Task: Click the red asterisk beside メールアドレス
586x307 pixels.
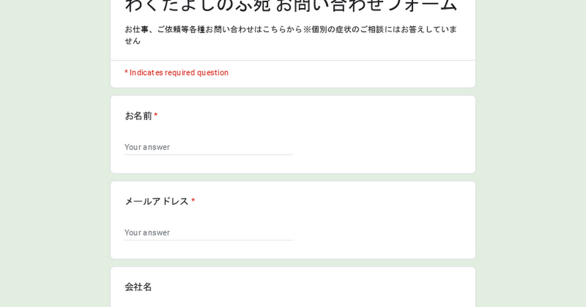Action: click(193, 202)
